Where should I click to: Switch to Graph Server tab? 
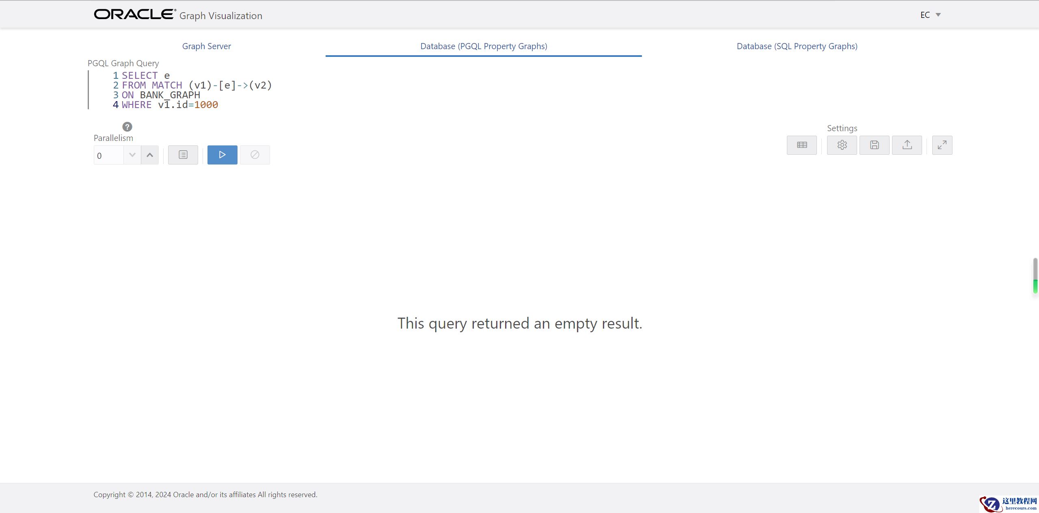point(206,46)
